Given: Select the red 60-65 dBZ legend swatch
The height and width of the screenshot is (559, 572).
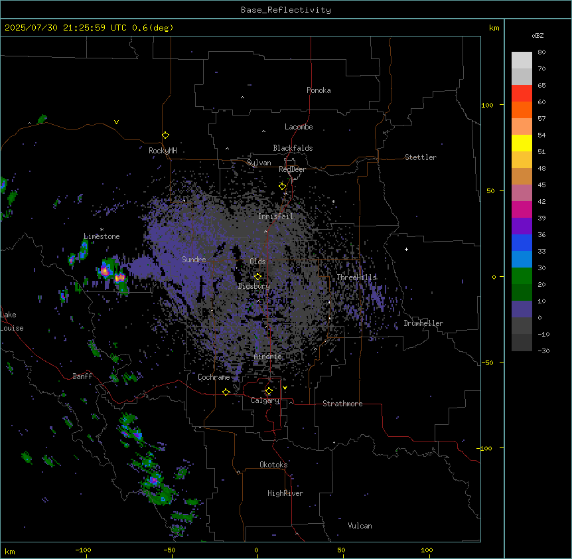Looking at the screenshot, I should [x=522, y=93].
